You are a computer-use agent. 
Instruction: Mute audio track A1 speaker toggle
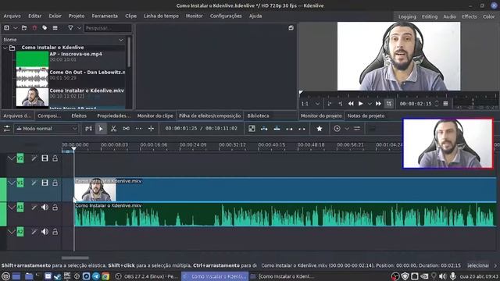point(45,207)
